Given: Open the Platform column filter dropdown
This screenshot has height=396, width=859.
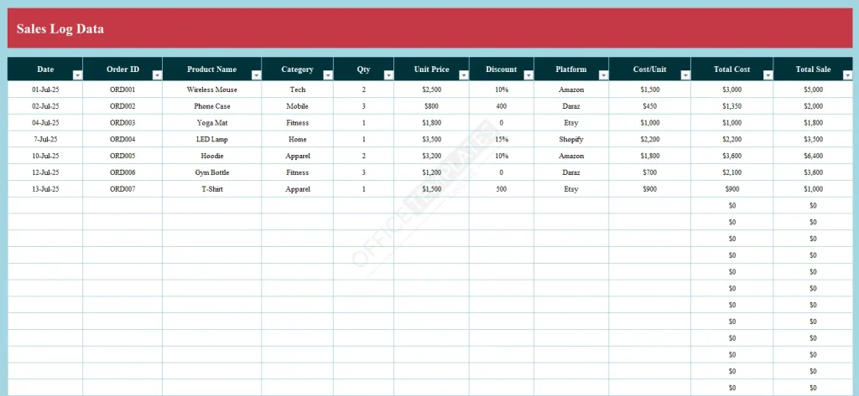Looking at the screenshot, I should (x=603, y=75).
